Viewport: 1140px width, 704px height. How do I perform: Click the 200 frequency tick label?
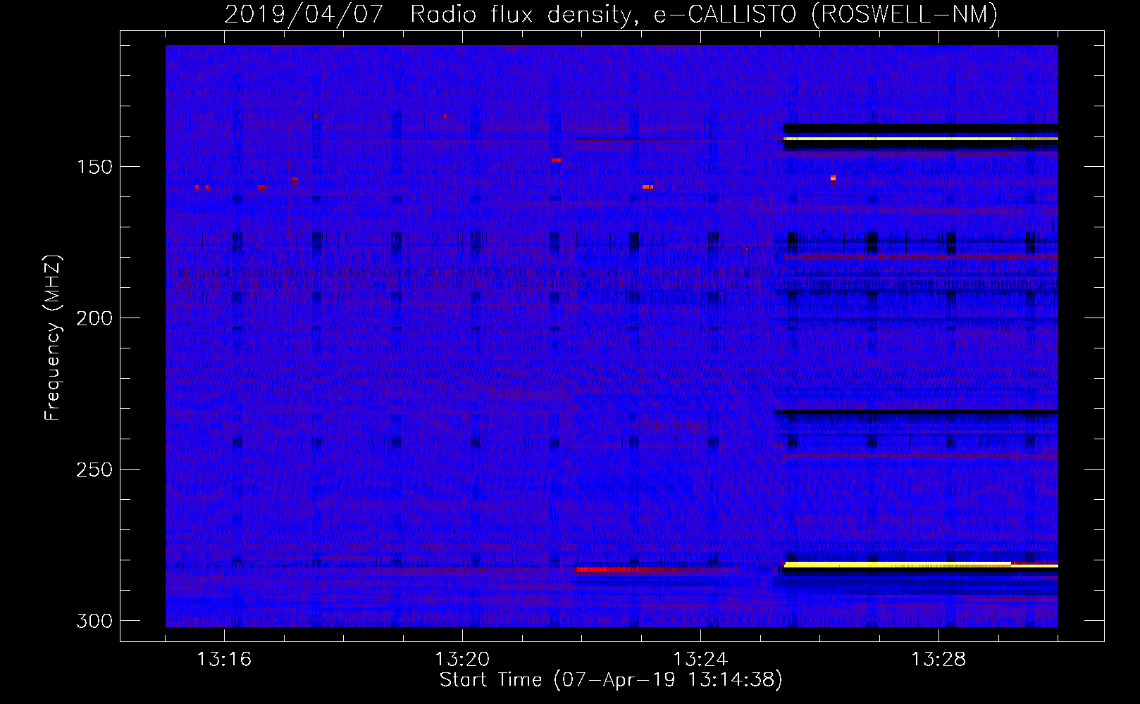point(94,318)
